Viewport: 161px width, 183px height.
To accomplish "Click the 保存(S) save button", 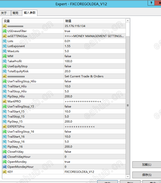I will pyautogui.click(x=147, y=175).
